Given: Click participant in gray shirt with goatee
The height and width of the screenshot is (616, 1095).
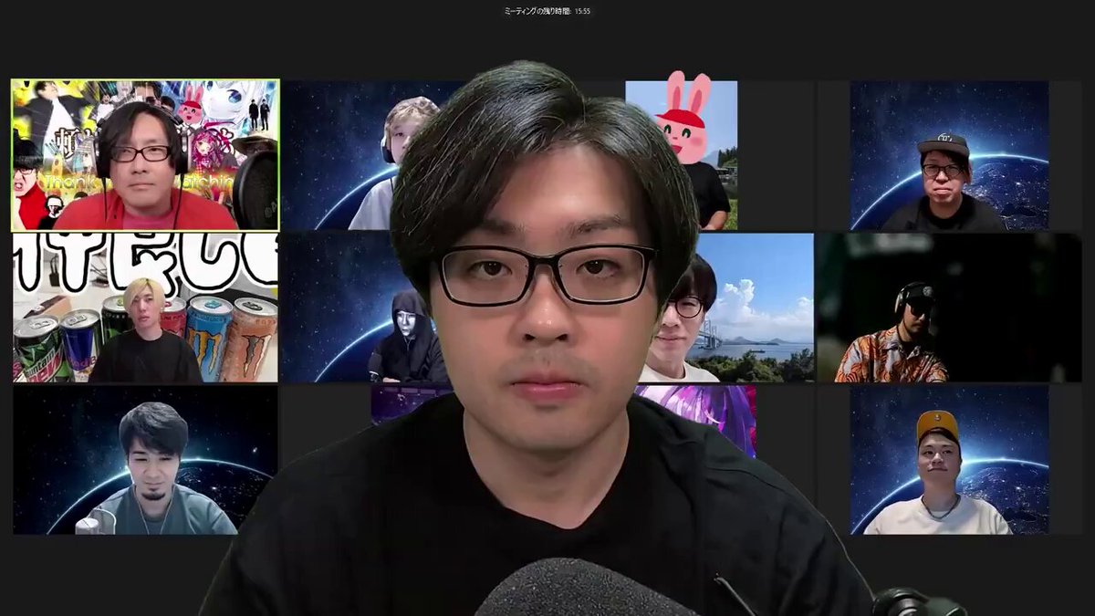Looking at the screenshot, I should [145, 460].
